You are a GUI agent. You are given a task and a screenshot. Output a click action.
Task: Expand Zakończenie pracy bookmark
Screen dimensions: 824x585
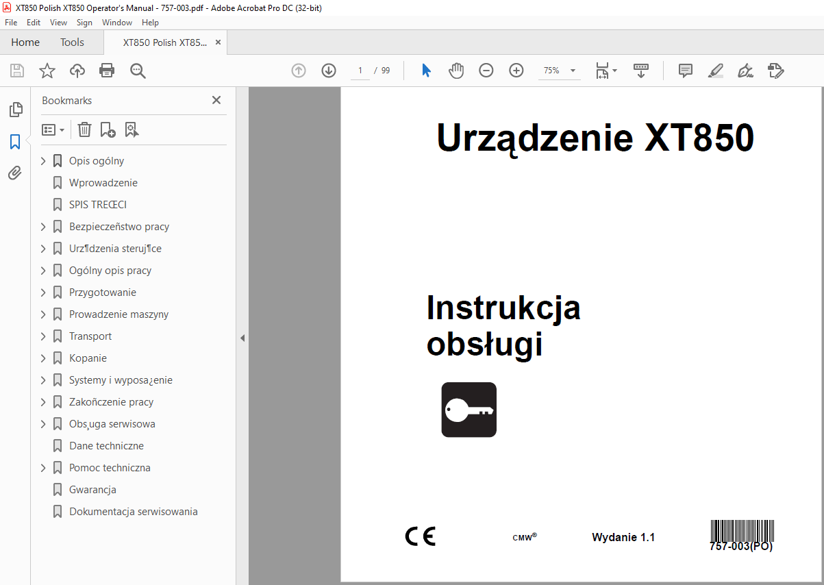43,402
